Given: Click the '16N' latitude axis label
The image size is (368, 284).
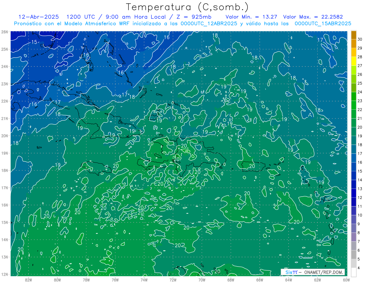Looking at the screenshot, I should pos(5,205).
